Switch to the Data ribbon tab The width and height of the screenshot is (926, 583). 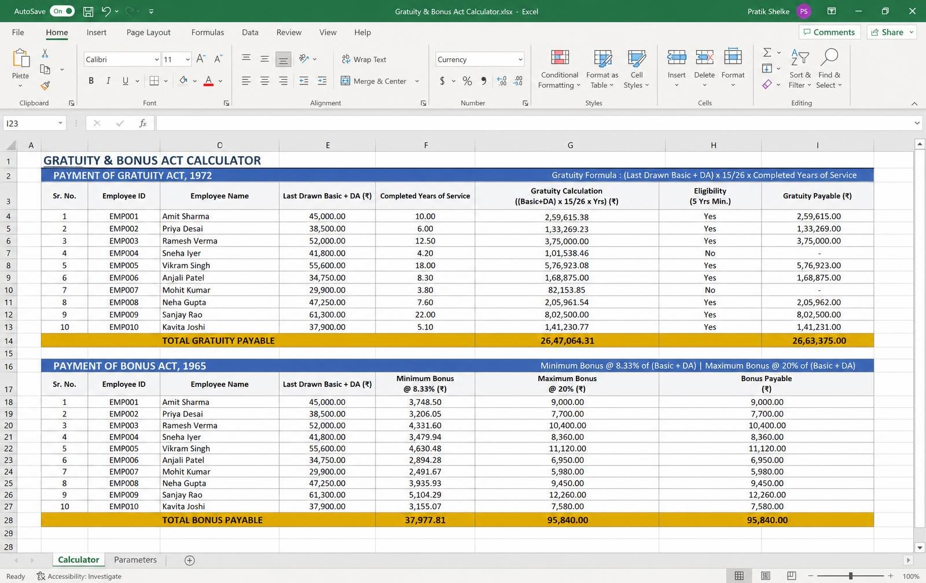click(250, 32)
